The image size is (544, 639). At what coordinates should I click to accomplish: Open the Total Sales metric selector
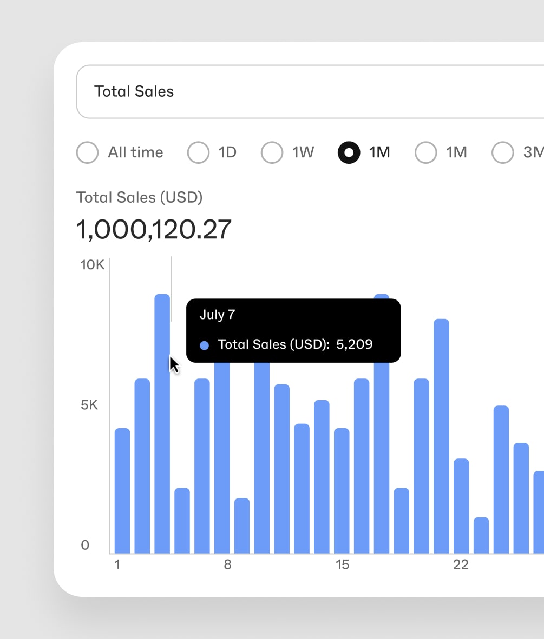point(310,92)
